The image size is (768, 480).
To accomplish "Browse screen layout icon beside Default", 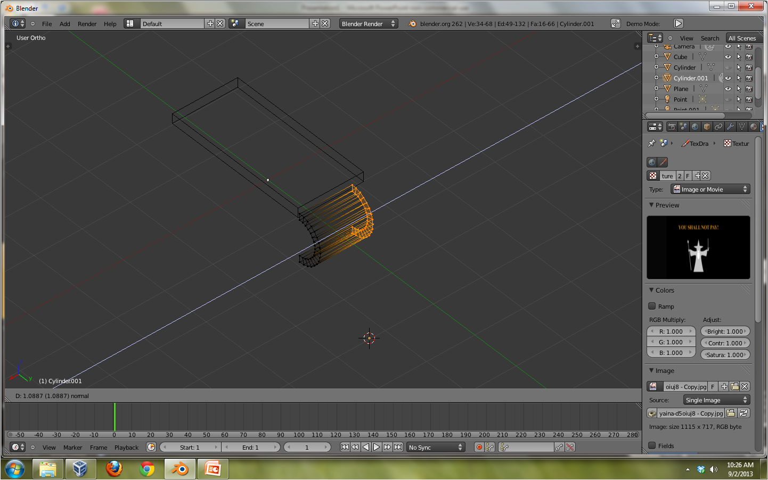I will coord(130,23).
